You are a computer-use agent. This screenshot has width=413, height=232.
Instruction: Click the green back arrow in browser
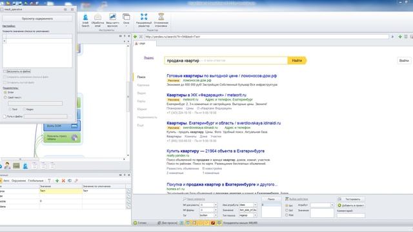(x=136, y=37)
